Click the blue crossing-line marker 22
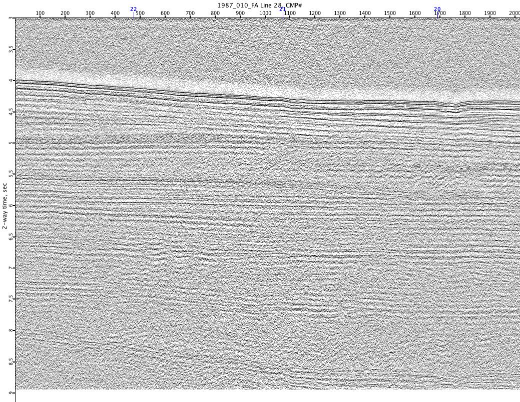 coord(133,9)
